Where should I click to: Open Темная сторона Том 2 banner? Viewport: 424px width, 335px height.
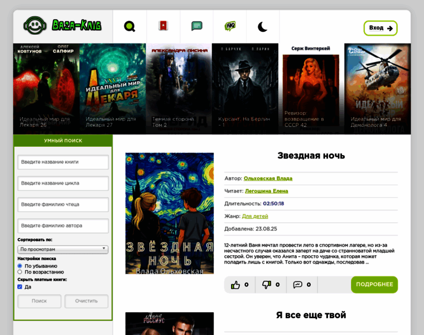point(179,89)
